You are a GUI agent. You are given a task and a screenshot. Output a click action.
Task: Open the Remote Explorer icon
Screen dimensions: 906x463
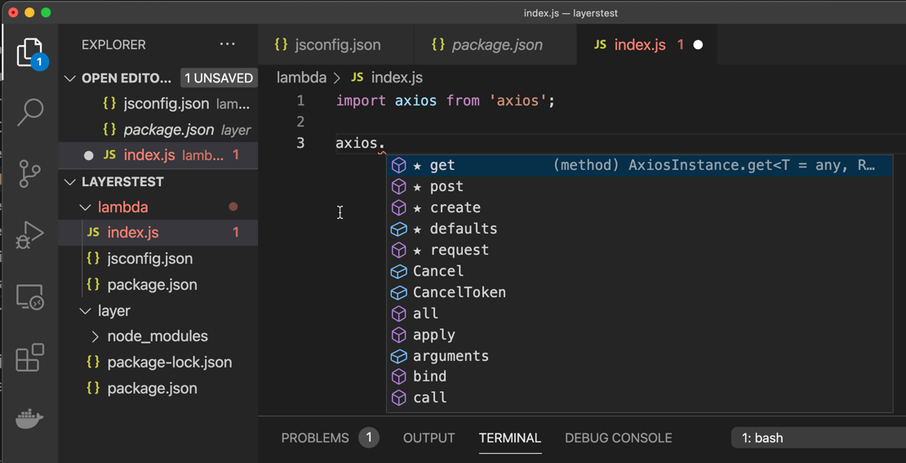(30, 296)
